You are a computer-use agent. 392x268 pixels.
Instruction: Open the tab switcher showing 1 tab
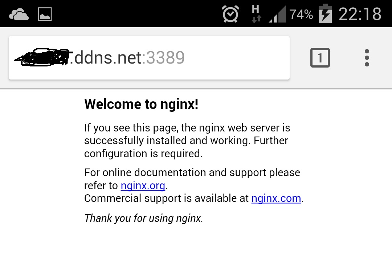tap(320, 58)
